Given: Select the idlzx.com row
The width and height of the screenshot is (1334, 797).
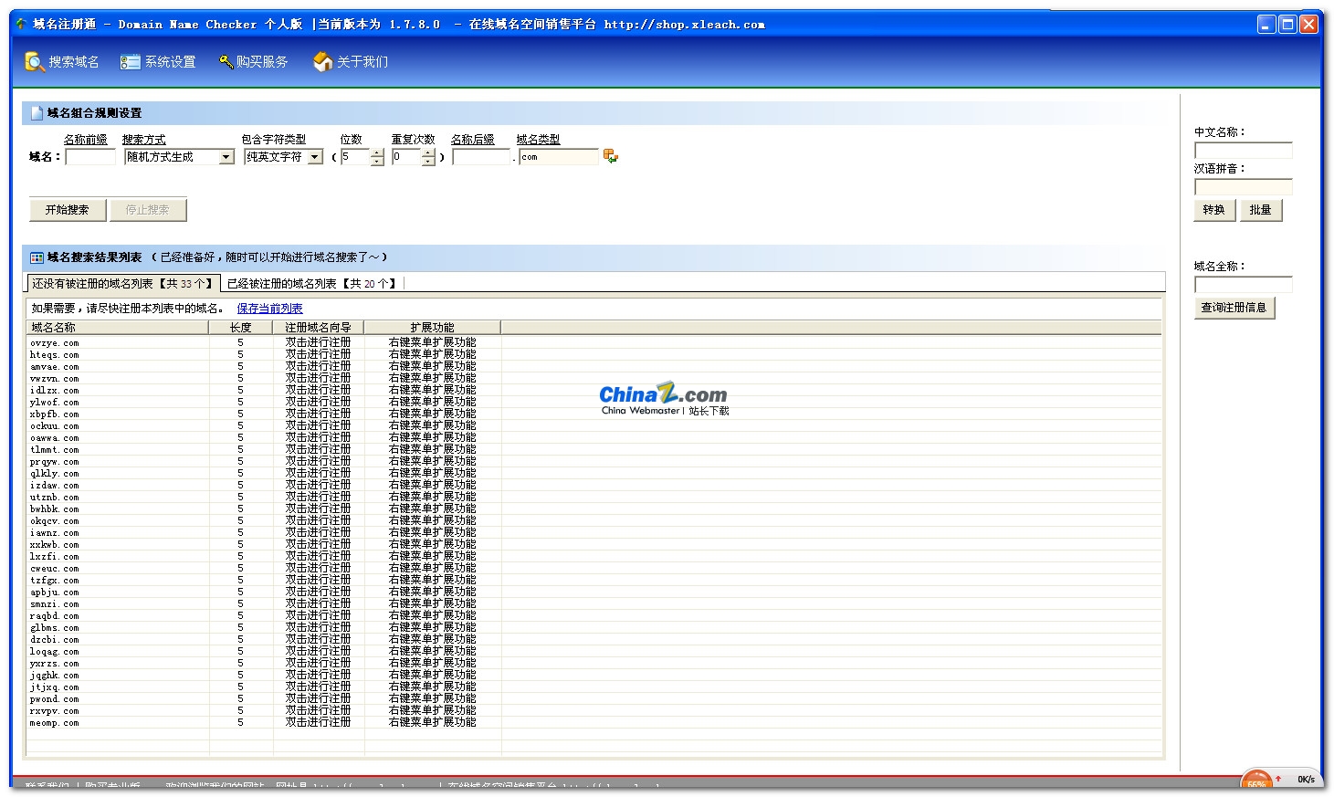Looking at the screenshot, I should [x=593, y=390].
